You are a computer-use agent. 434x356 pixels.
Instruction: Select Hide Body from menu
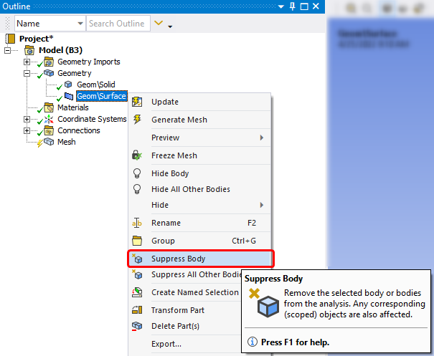(x=199, y=173)
